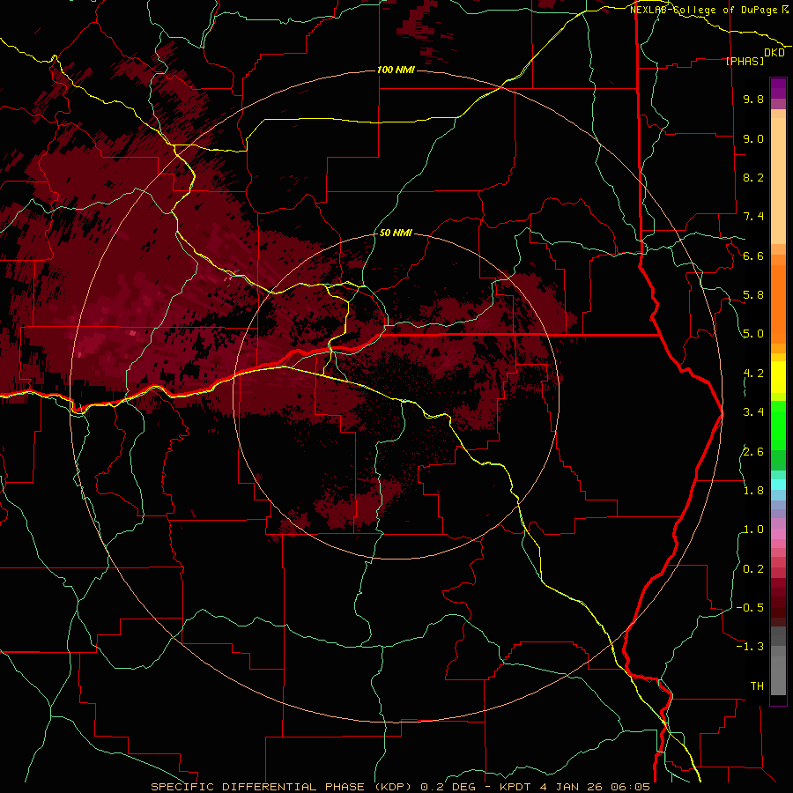Screen dimensions: 793x793
Task: Click the 4 JAN 26 06:05 timestamp
Action: (595, 787)
